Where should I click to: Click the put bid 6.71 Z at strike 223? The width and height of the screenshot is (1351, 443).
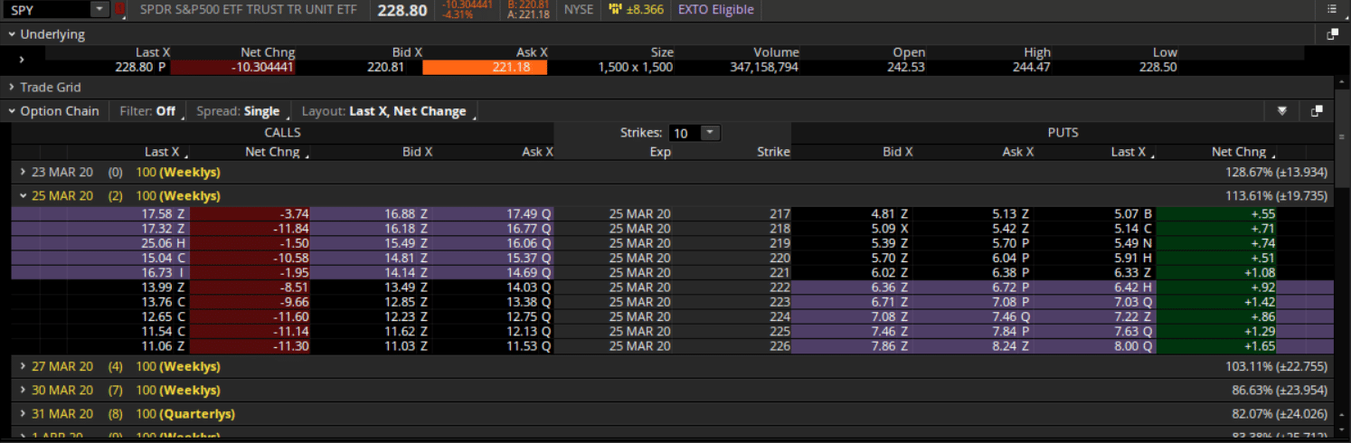click(x=890, y=302)
